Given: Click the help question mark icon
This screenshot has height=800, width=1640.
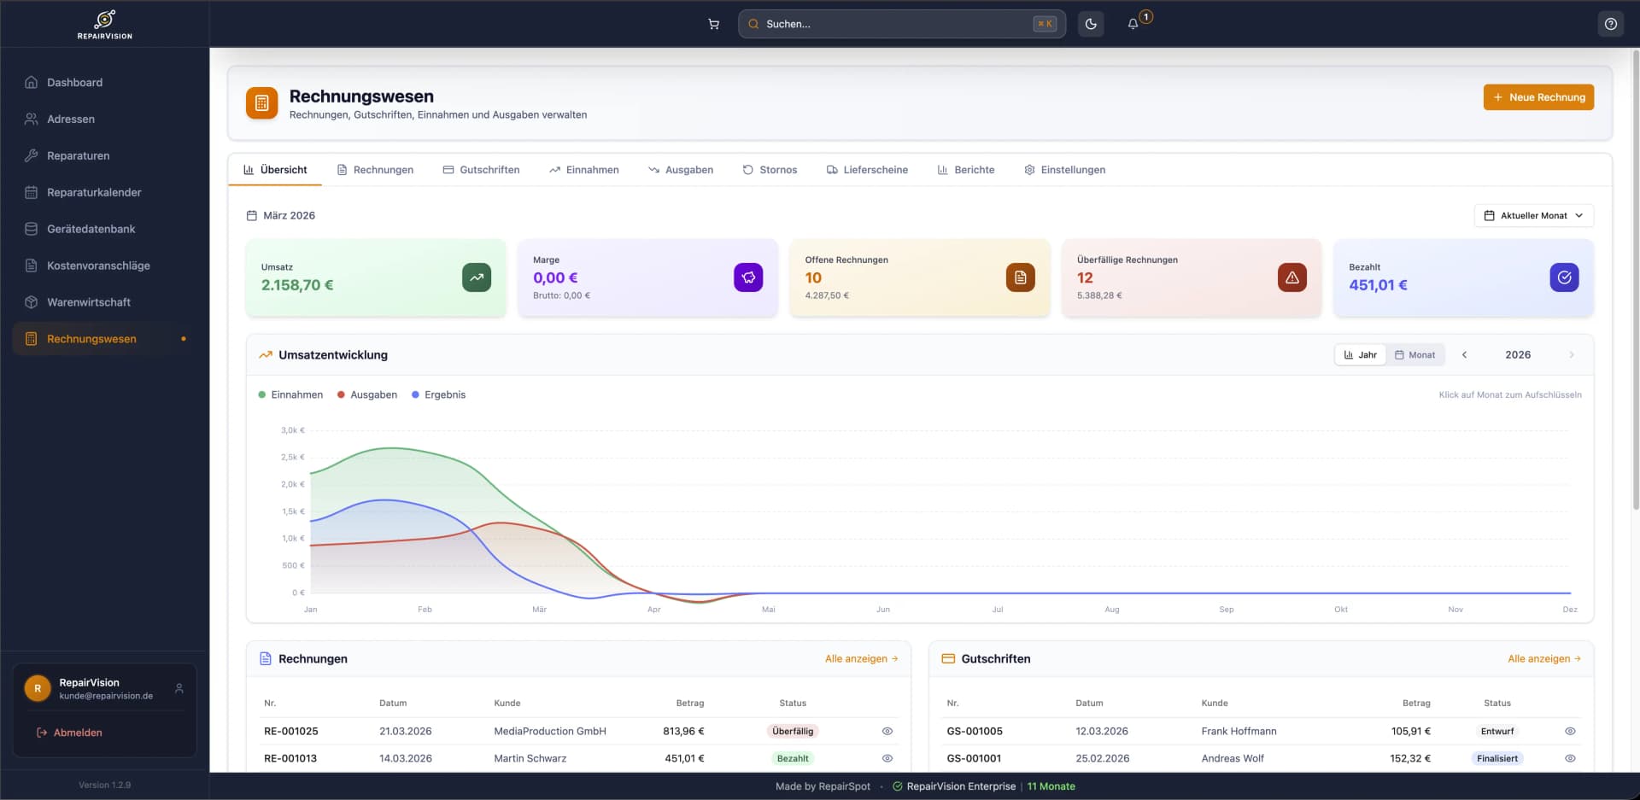Looking at the screenshot, I should pos(1610,24).
